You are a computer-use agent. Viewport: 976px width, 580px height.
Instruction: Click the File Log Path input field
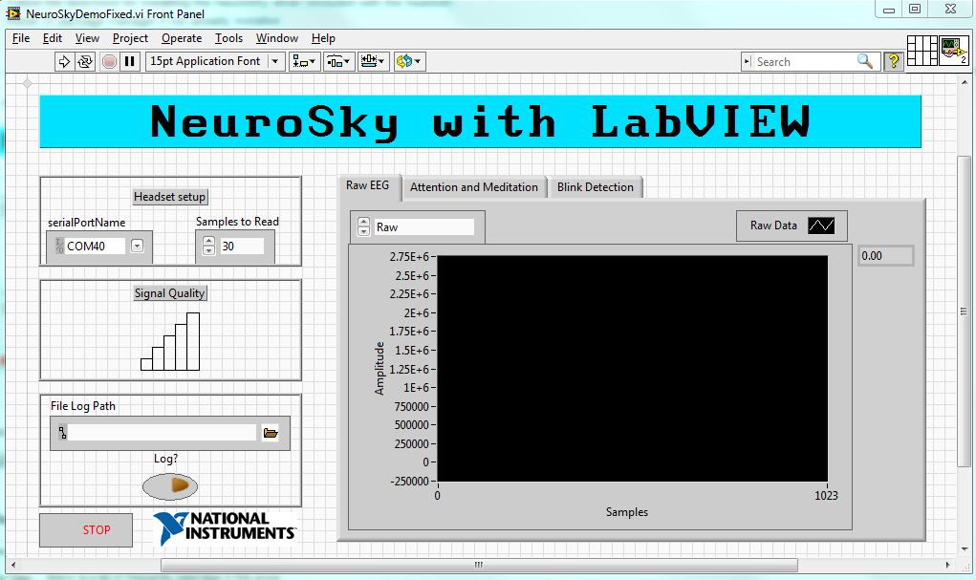(162, 433)
